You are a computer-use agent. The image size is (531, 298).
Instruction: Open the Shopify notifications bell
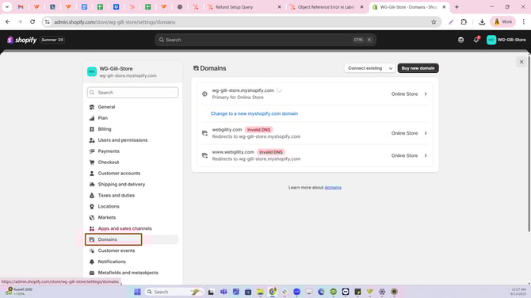pos(476,40)
